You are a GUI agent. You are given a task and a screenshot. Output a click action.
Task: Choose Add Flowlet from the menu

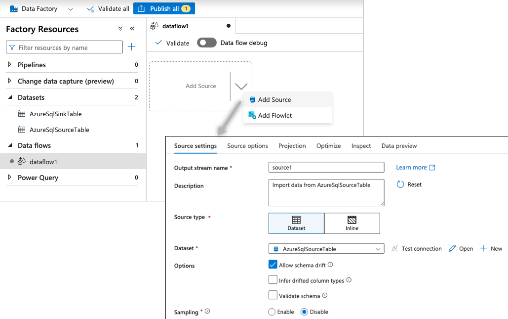point(274,115)
